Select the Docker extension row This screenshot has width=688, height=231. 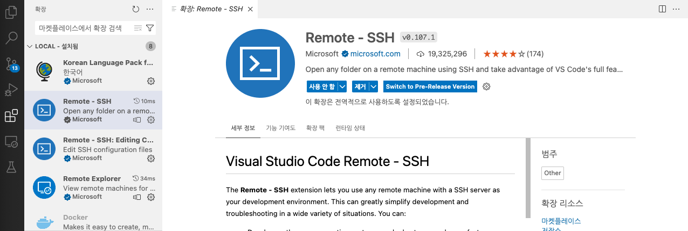pos(93,219)
